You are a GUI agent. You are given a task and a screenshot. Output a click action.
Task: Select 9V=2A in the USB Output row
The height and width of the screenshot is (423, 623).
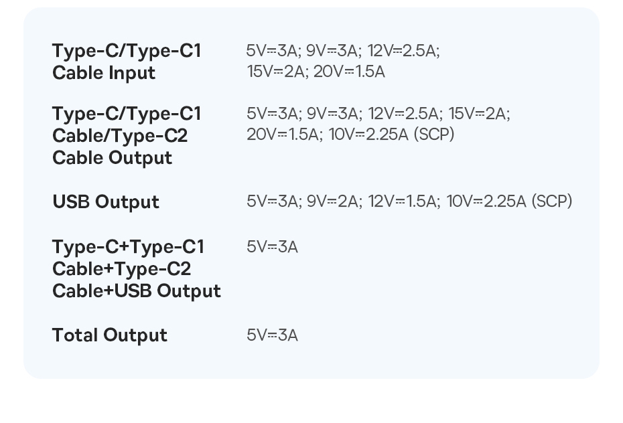coord(332,202)
